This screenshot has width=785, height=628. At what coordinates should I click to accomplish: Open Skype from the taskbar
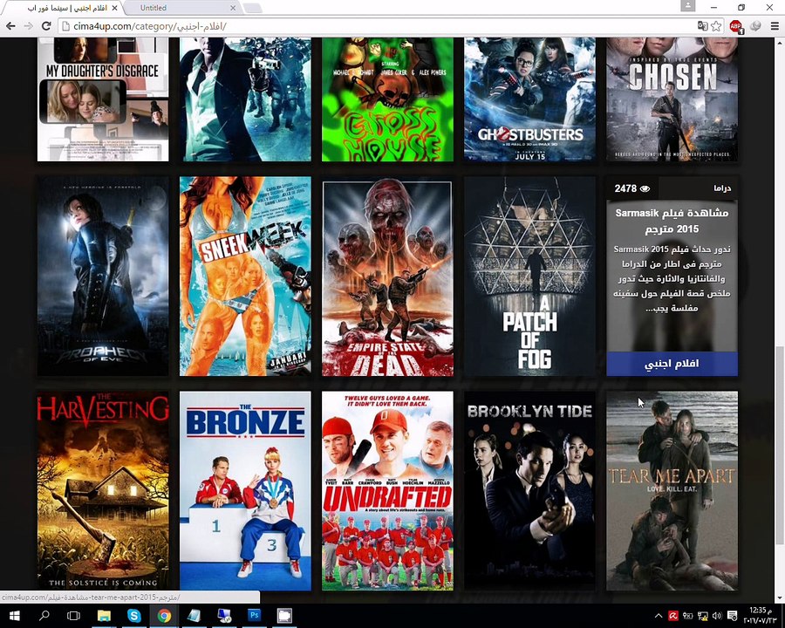click(133, 616)
